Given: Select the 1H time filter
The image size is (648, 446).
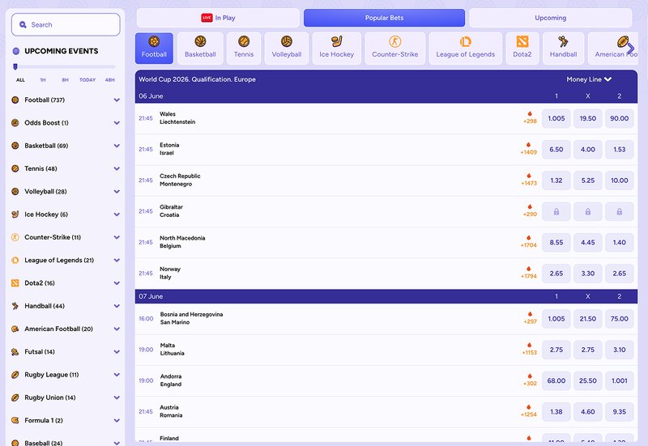Looking at the screenshot, I should click(42, 80).
